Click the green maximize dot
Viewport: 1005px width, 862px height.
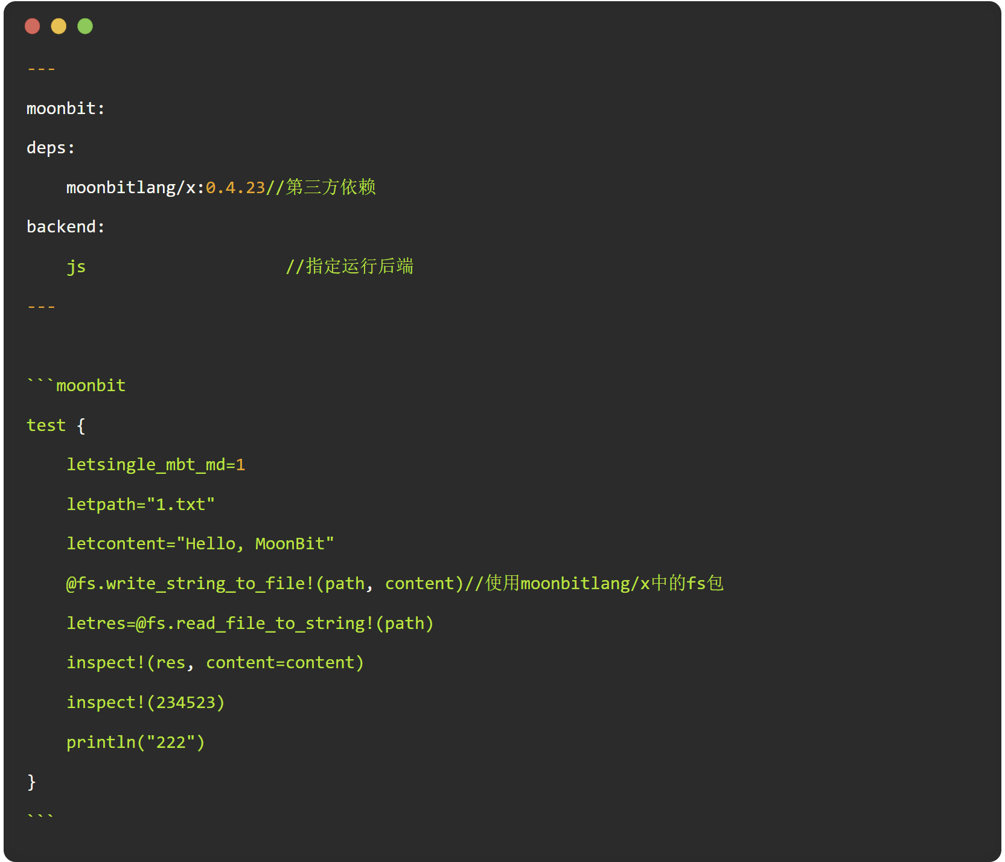pos(85,26)
